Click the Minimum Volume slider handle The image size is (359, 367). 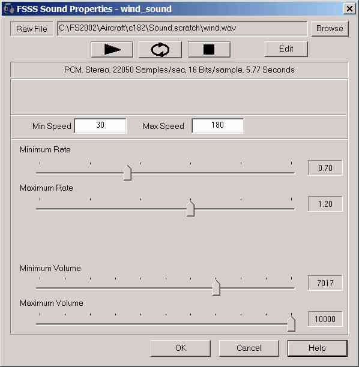pos(216,287)
